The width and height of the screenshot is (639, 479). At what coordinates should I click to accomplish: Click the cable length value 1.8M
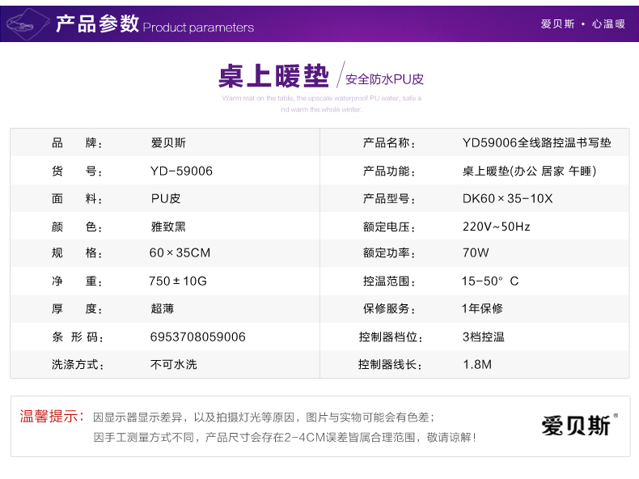coord(477,364)
